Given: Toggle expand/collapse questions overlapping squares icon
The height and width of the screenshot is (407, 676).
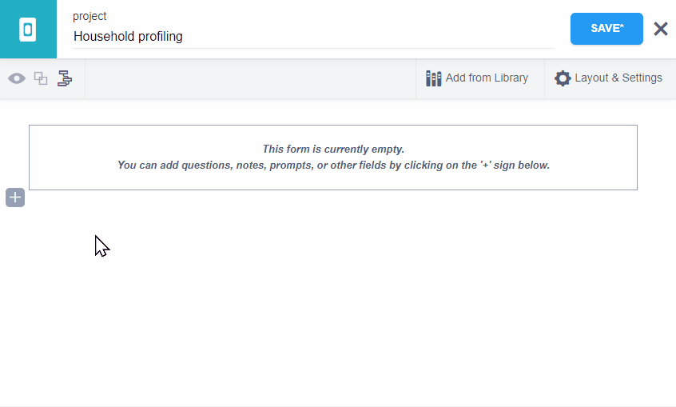Looking at the screenshot, I should point(41,78).
